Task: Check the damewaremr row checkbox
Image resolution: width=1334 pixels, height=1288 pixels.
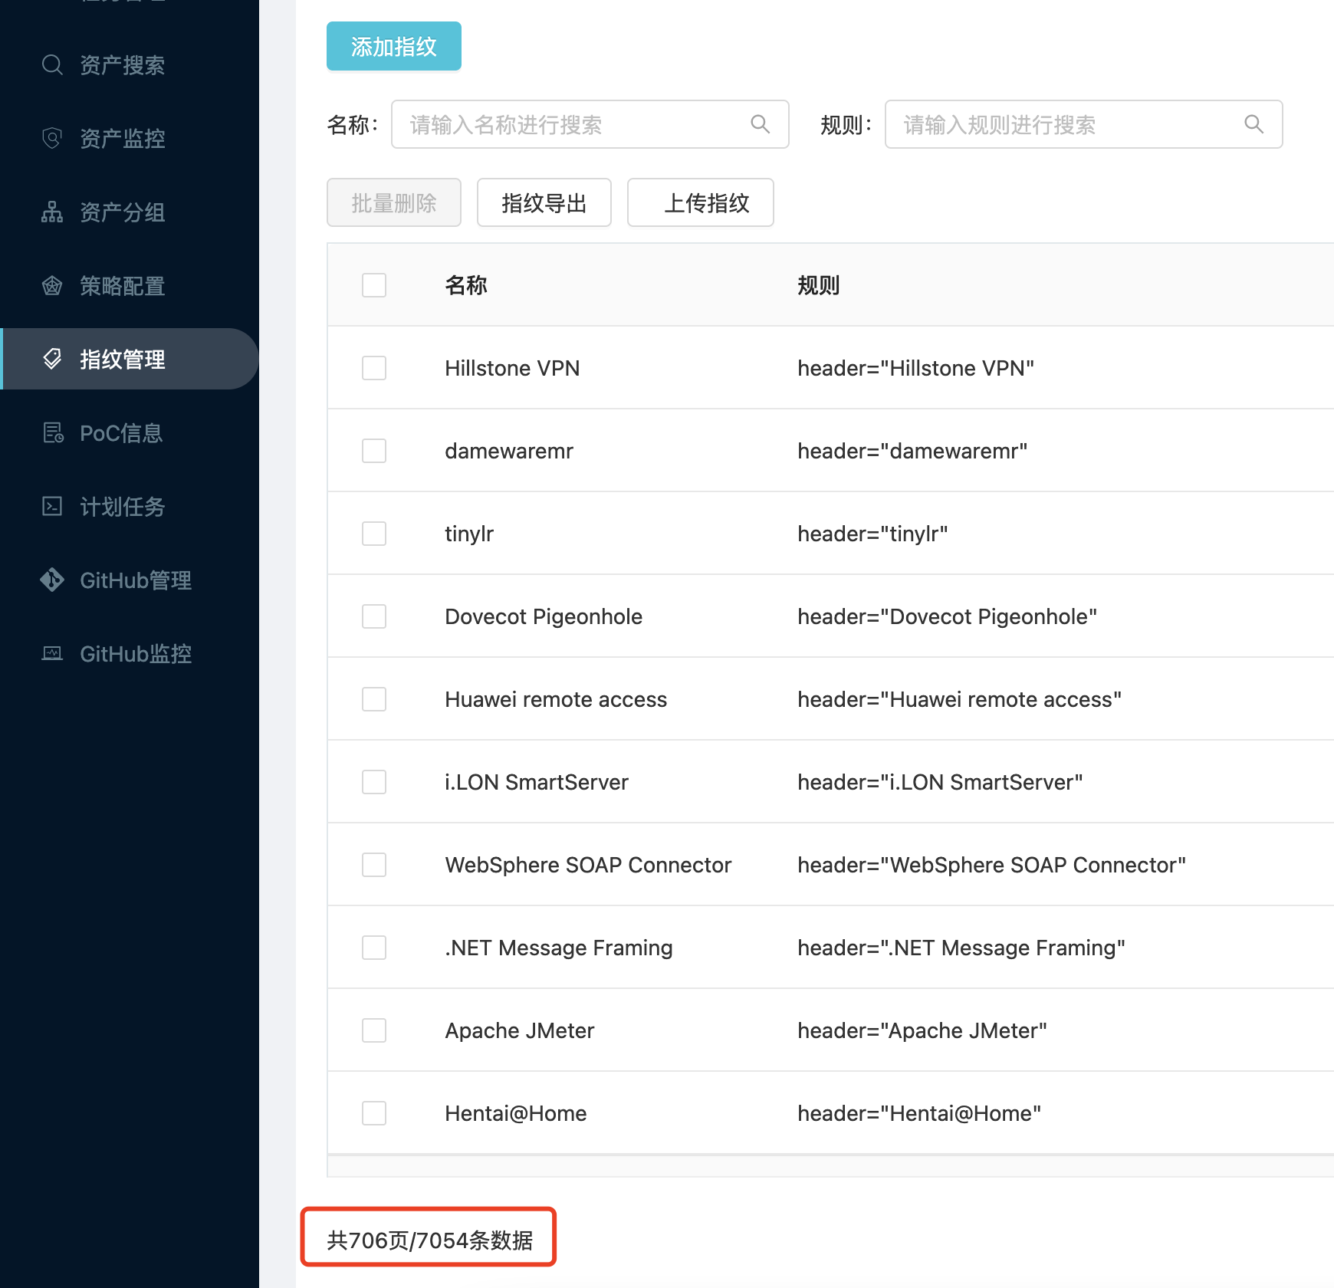Action: (374, 451)
